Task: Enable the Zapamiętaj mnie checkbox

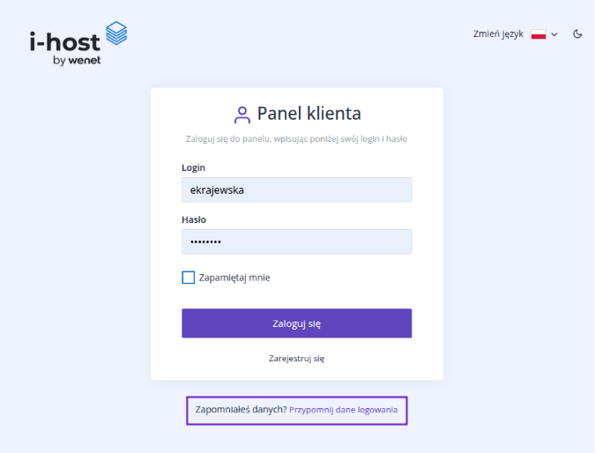Action: (189, 278)
